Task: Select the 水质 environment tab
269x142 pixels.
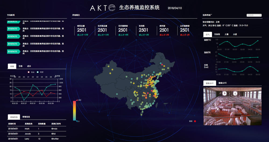Action: 235,34
